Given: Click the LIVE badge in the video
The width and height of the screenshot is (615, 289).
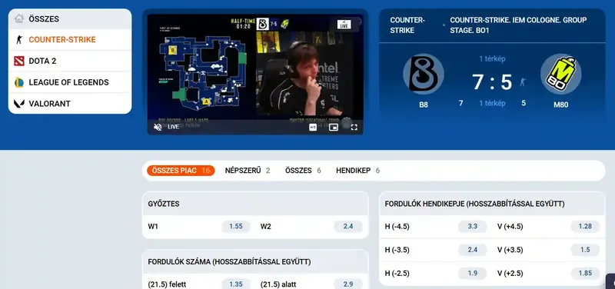Looking at the screenshot, I should pyautogui.click(x=344, y=25).
